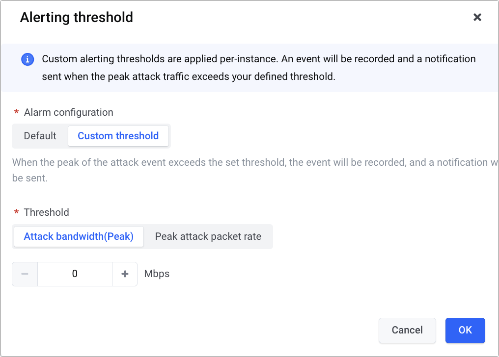This screenshot has height=357, width=499.
Task: Click the Alarm configuration field label
Action: [69, 112]
